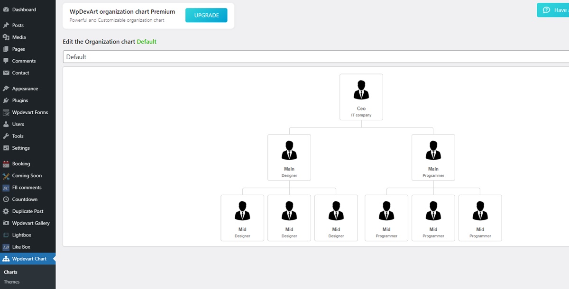This screenshot has height=289, width=569.
Task: Click the FB comments icon
Action: [6, 188]
